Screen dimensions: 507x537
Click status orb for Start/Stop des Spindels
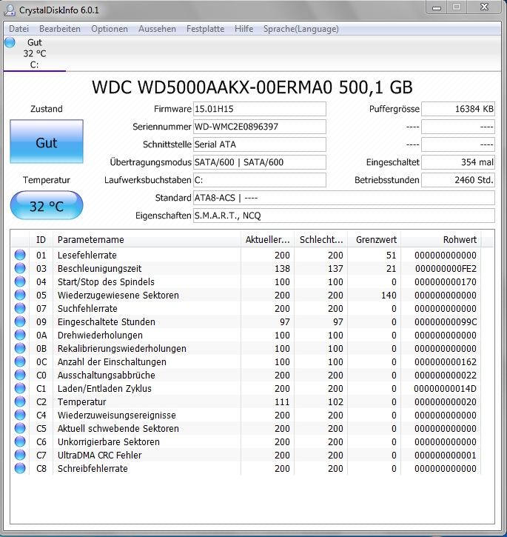click(20, 281)
